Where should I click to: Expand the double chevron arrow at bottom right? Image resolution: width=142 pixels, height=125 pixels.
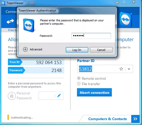click(135, 119)
